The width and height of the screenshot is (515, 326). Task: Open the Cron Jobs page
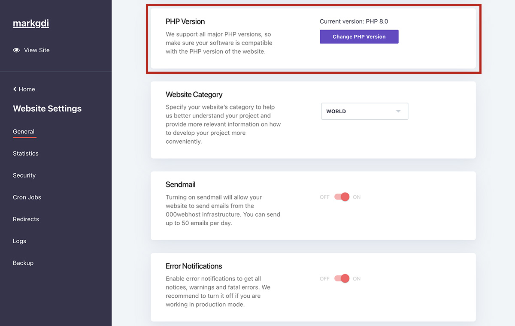[27, 197]
